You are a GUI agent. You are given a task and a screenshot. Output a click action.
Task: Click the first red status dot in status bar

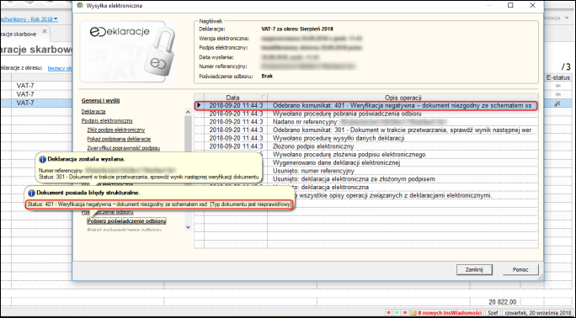(x=388, y=313)
